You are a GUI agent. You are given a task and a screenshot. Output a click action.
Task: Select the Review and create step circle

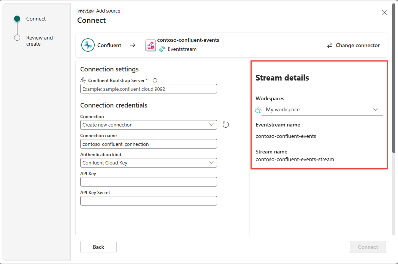click(x=17, y=38)
